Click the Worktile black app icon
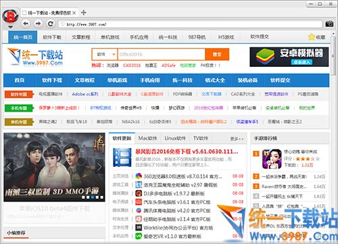The width and height of the screenshot is (338, 244). [139, 228]
